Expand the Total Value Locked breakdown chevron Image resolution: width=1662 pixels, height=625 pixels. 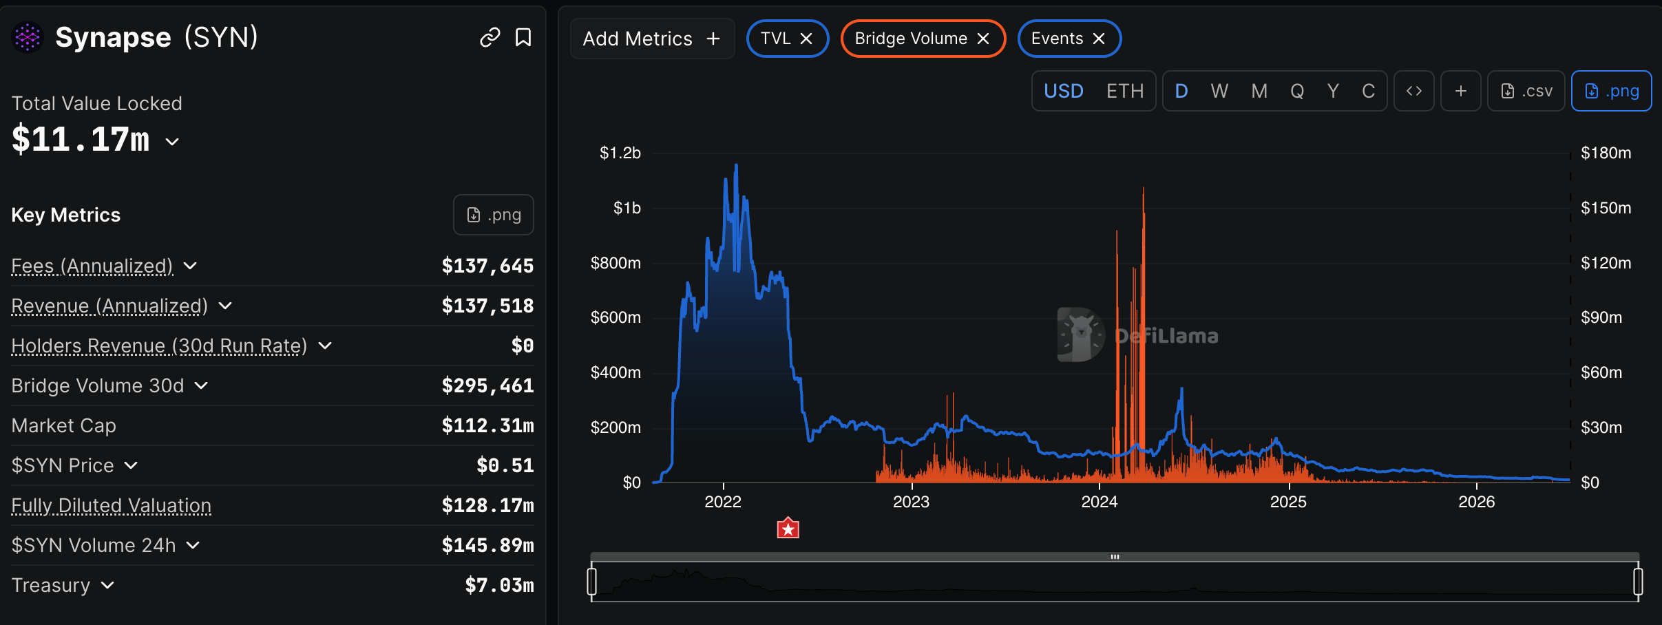[172, 142]
